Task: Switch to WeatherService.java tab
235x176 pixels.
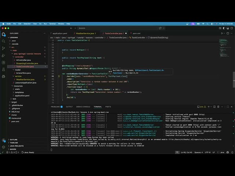Action: pyautogui.click(x=85, y=33)
